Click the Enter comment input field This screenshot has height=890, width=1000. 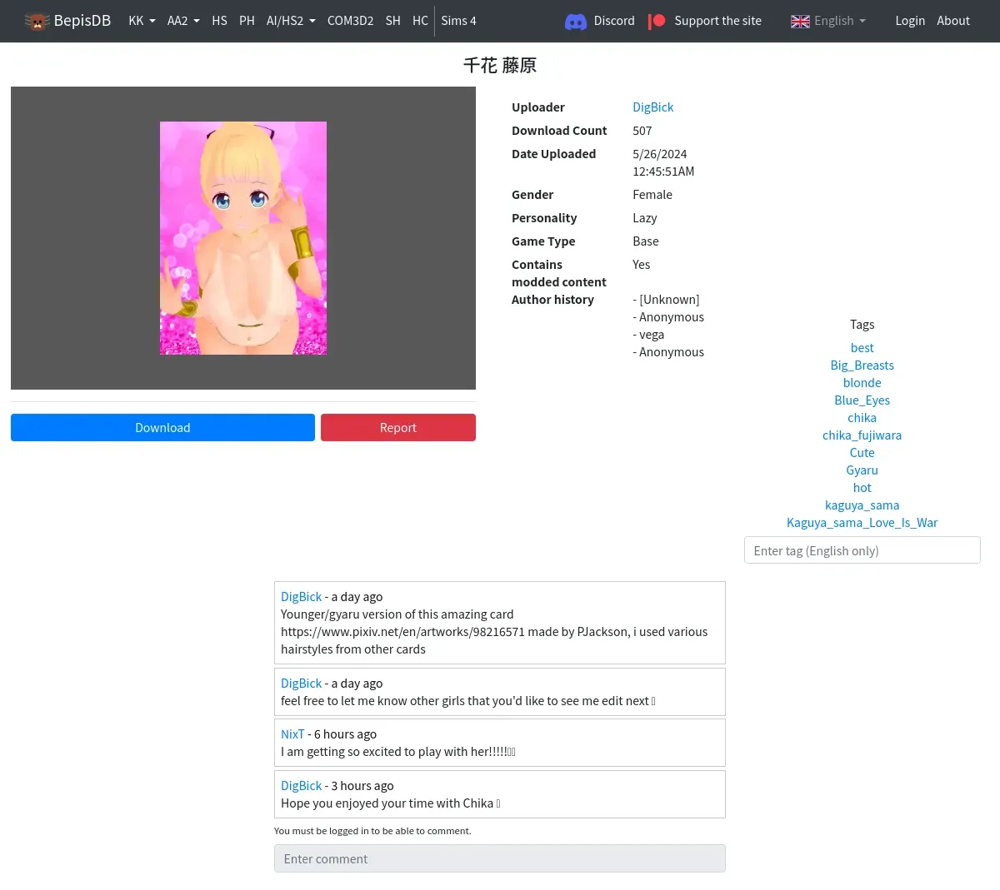click(x=500, y=858)
